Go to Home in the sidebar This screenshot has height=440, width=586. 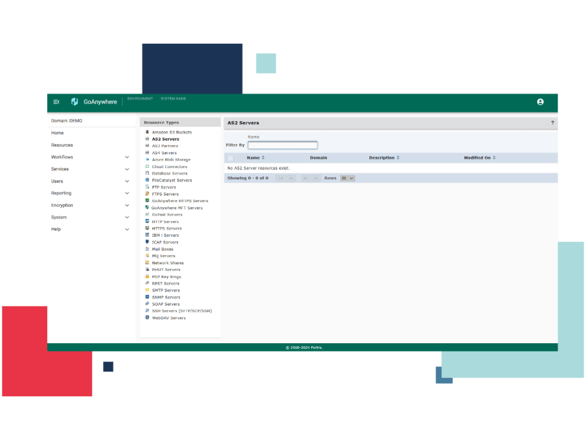point(57,133)
